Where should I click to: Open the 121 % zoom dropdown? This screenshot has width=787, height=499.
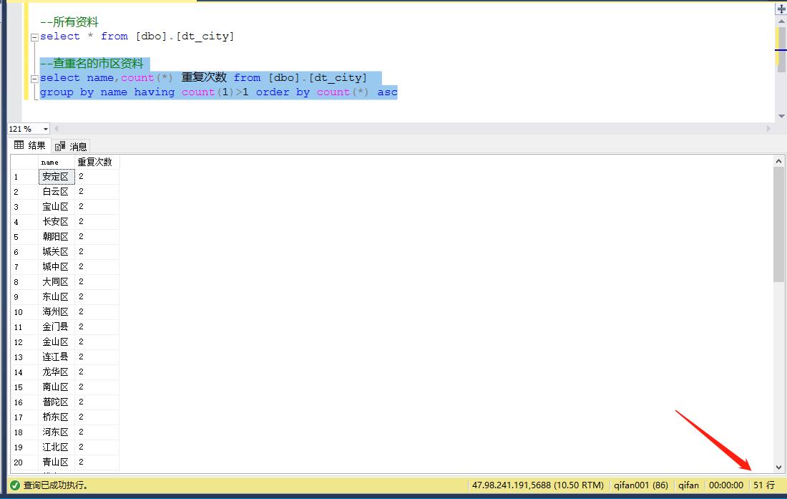[46, 129]
